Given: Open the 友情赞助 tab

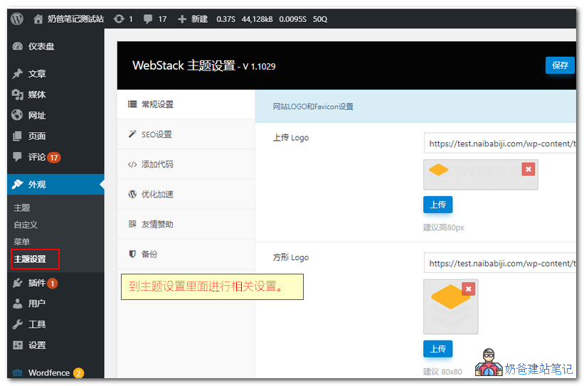Looking at the screenshot, I should [186, 224].
